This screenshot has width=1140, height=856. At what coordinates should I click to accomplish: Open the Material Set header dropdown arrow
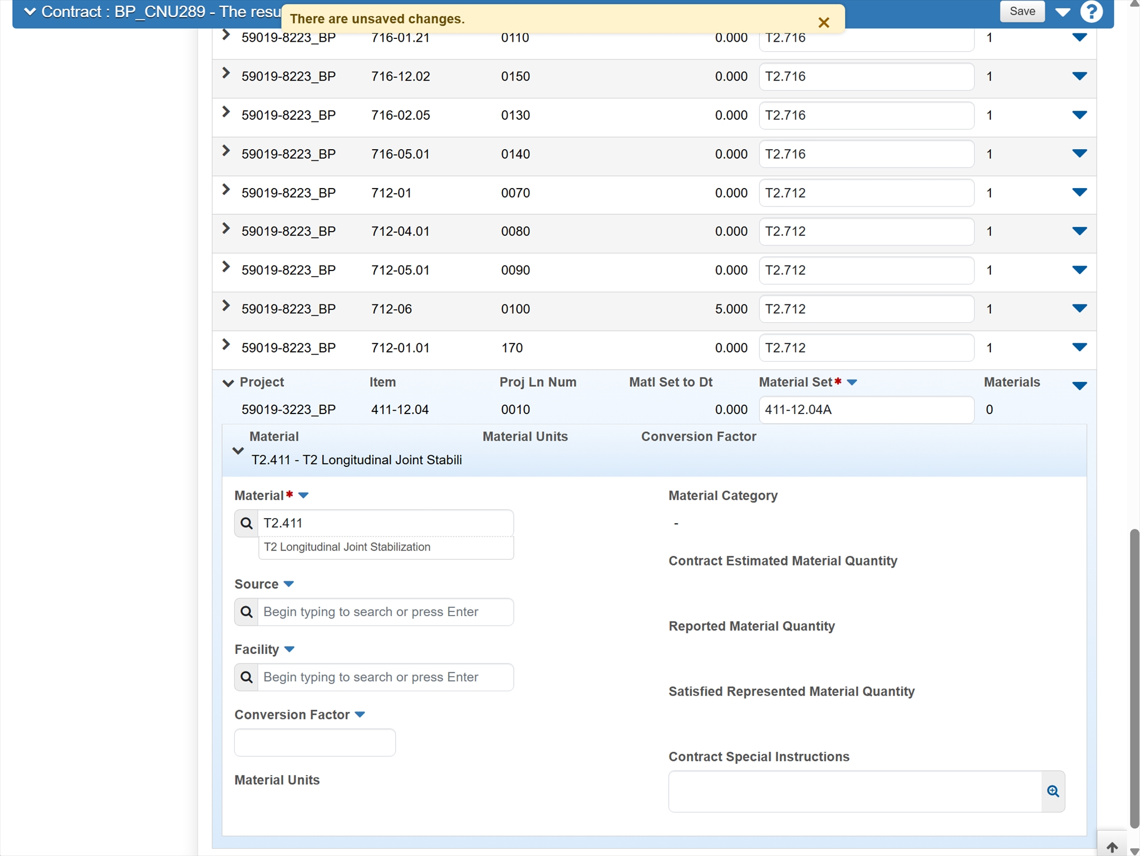(x=852, y=382)
